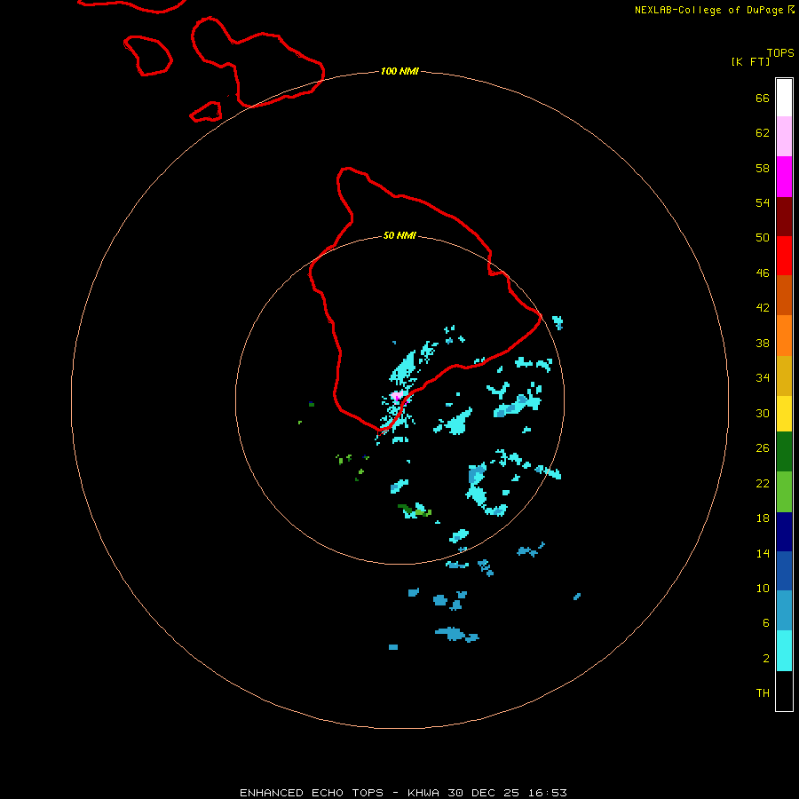Click the legend value 34
The width and height of the screenshot is (799, 799).
click(763, 378)
